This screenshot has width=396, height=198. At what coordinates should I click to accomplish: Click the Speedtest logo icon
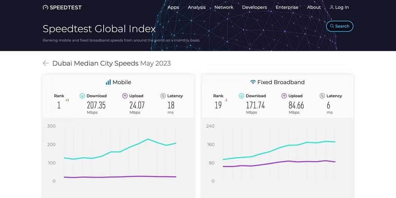[x=46, y=7]
